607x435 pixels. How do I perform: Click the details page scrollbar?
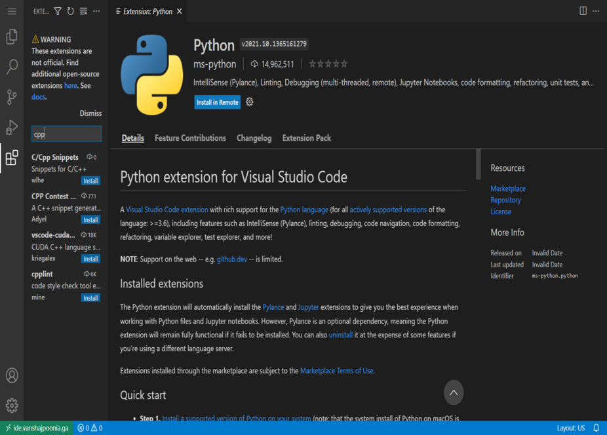[479, 164]
